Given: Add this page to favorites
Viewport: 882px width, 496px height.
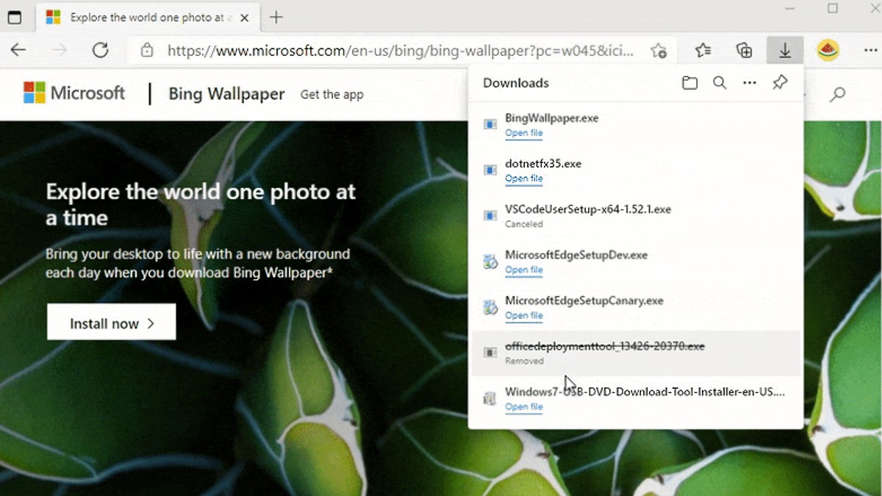Looking at the screenshot, I should coord(659,50).
